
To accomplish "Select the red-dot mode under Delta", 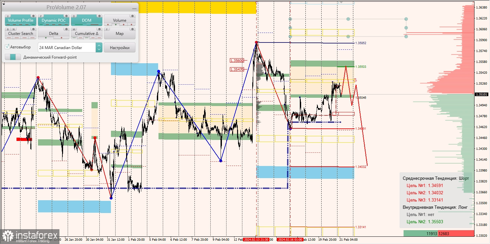I will pos(61,38).
